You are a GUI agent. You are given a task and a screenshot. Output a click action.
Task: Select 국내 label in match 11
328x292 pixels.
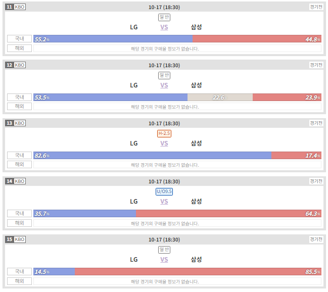coord(19,39)
